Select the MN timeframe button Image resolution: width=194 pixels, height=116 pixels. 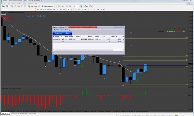(x=64, y=9)
